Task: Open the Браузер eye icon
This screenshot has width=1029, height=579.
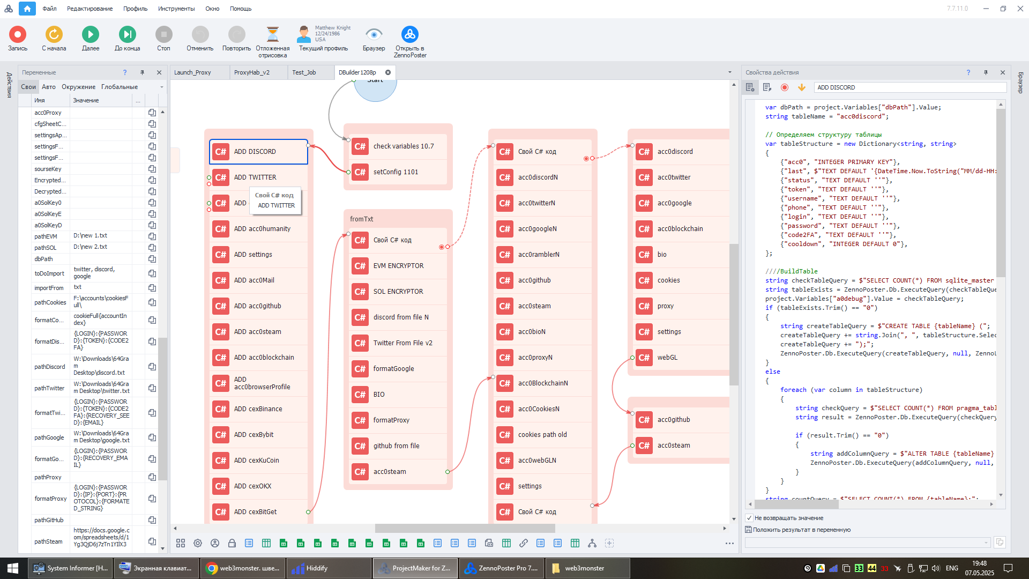Action: click(374, 35)
